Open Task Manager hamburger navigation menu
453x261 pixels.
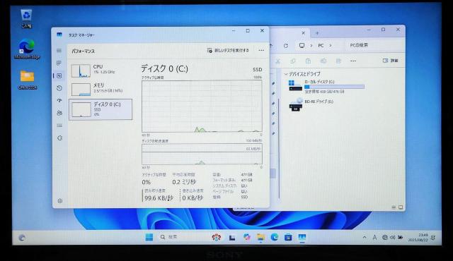59,50
